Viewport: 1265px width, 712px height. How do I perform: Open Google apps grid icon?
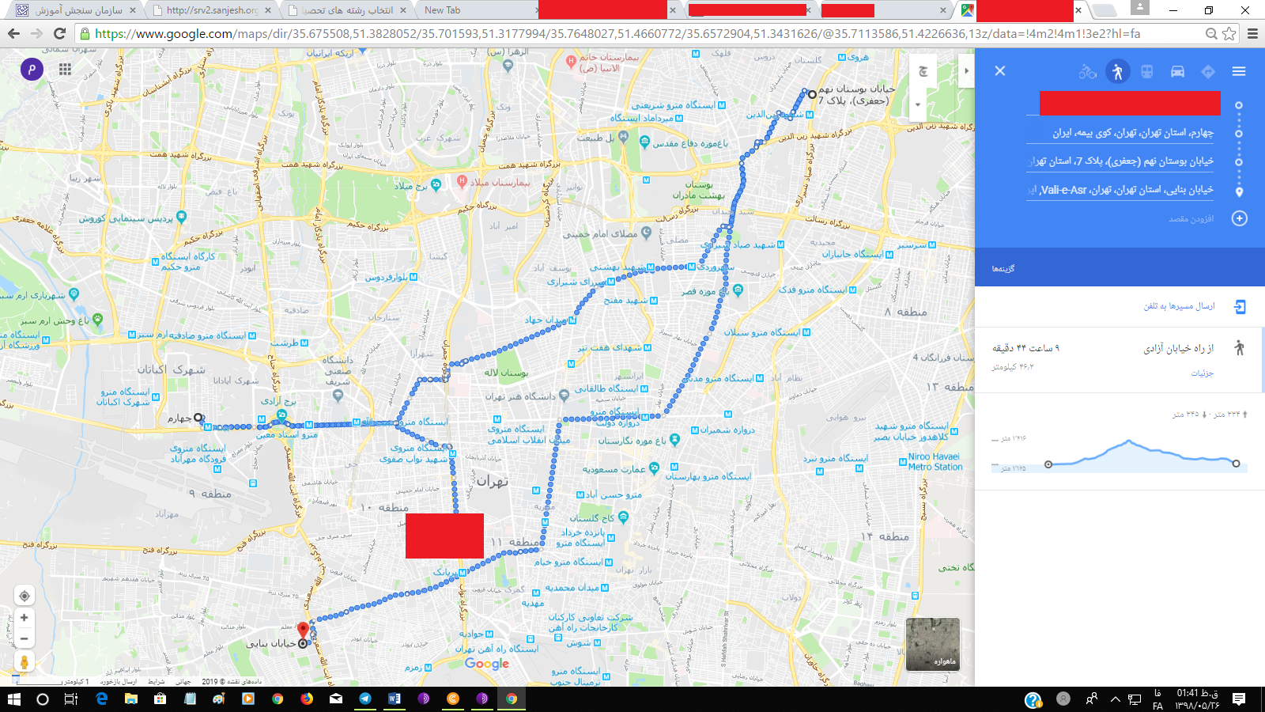coord(65,70)
